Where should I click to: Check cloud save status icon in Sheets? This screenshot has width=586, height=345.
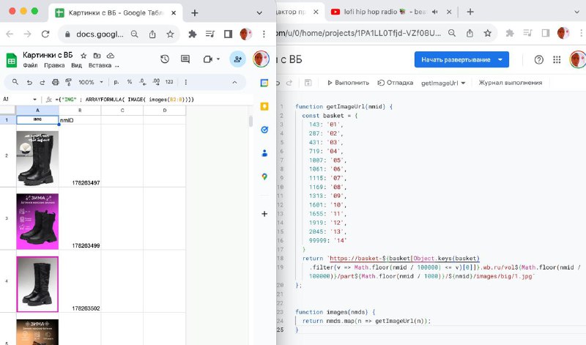point(111,56)
